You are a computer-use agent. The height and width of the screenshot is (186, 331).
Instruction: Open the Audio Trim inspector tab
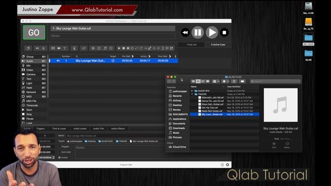[x=99, y=129]
